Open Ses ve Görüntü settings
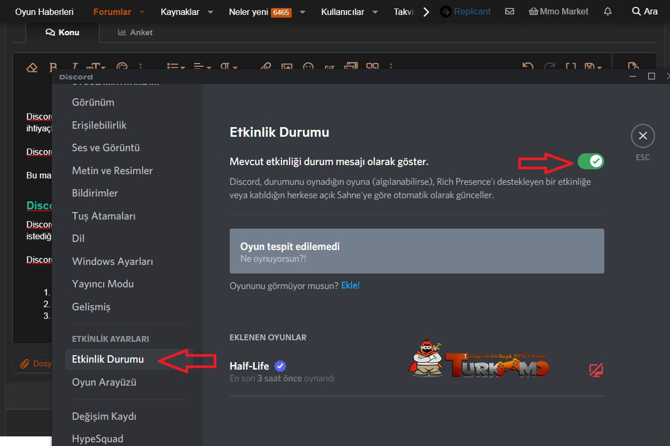Viewport: 670px width, 446px height. [x=106, y=147]
